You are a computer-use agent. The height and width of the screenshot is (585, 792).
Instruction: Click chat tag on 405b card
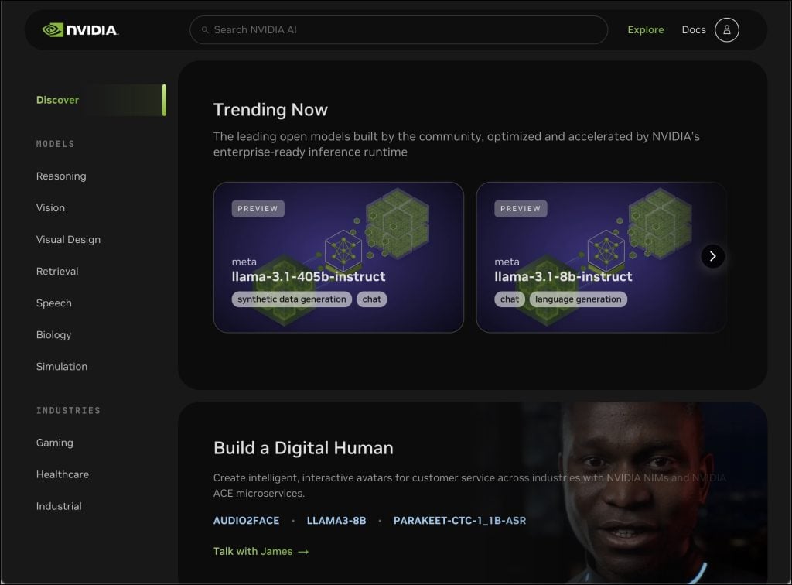(x=372, y=299)
